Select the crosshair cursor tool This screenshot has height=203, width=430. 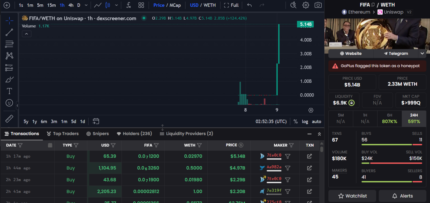9,20
